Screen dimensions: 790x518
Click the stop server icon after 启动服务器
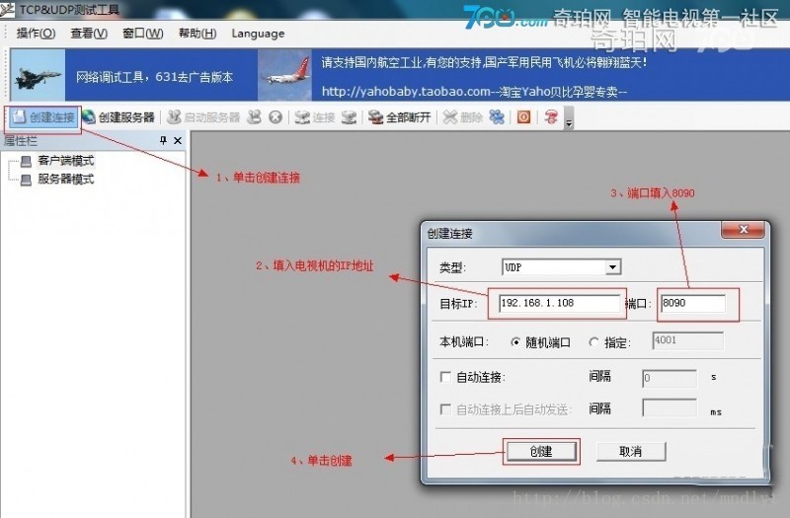click(x=255, y=117)
